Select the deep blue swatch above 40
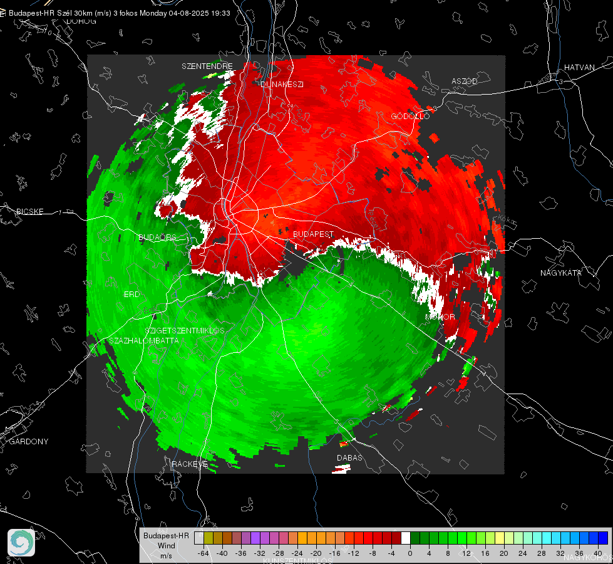613x564 pixels. point(603,538)
